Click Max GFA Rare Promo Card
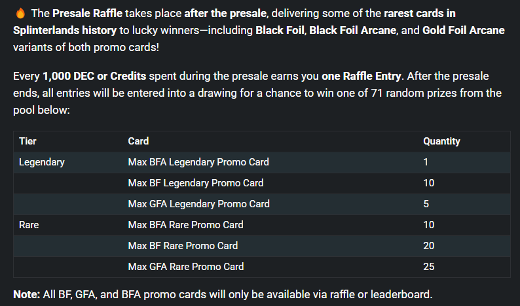The height and width of the screenshot is (306, 520). coord(186,267)
